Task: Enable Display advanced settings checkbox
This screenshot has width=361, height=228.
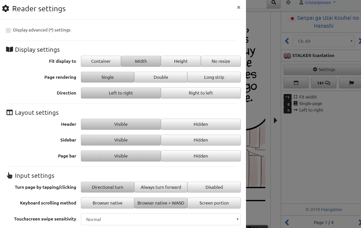Action: coord(8,30)
